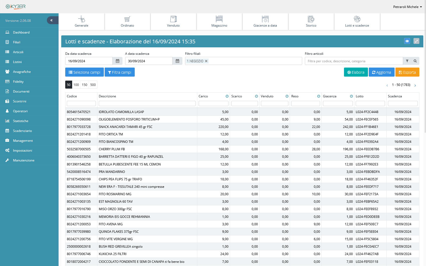
Task: Remove the 1.NEGOZIO filter tag
Action: pos(206,61)
